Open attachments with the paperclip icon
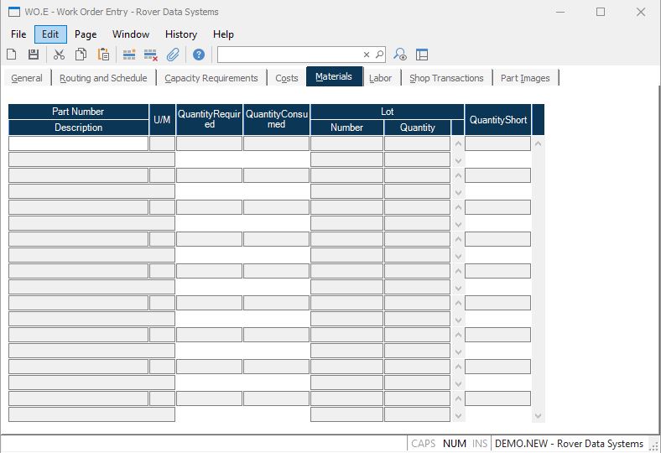Viewport: 661px width, 453px height. point(173,55)
